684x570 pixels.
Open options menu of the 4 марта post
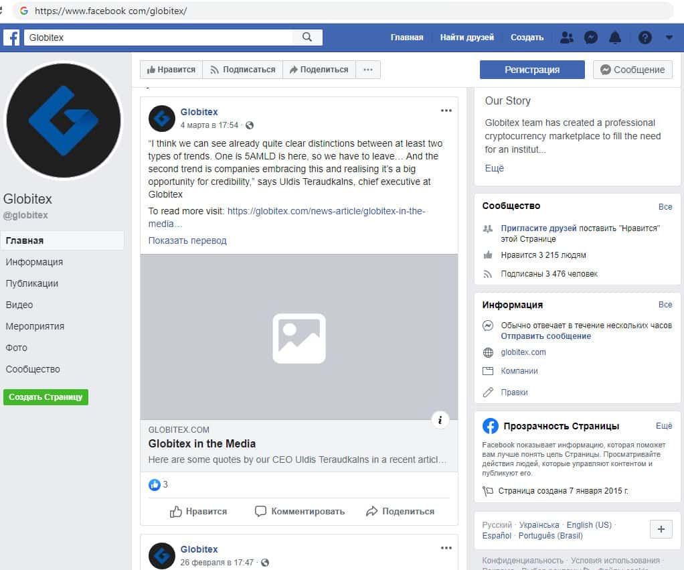tap(446, 111)
